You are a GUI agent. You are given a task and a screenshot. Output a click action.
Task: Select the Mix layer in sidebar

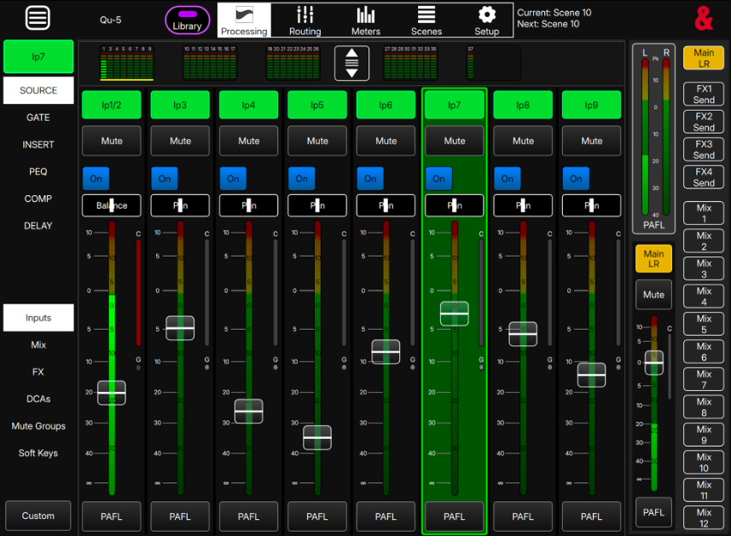coord(38,344)
